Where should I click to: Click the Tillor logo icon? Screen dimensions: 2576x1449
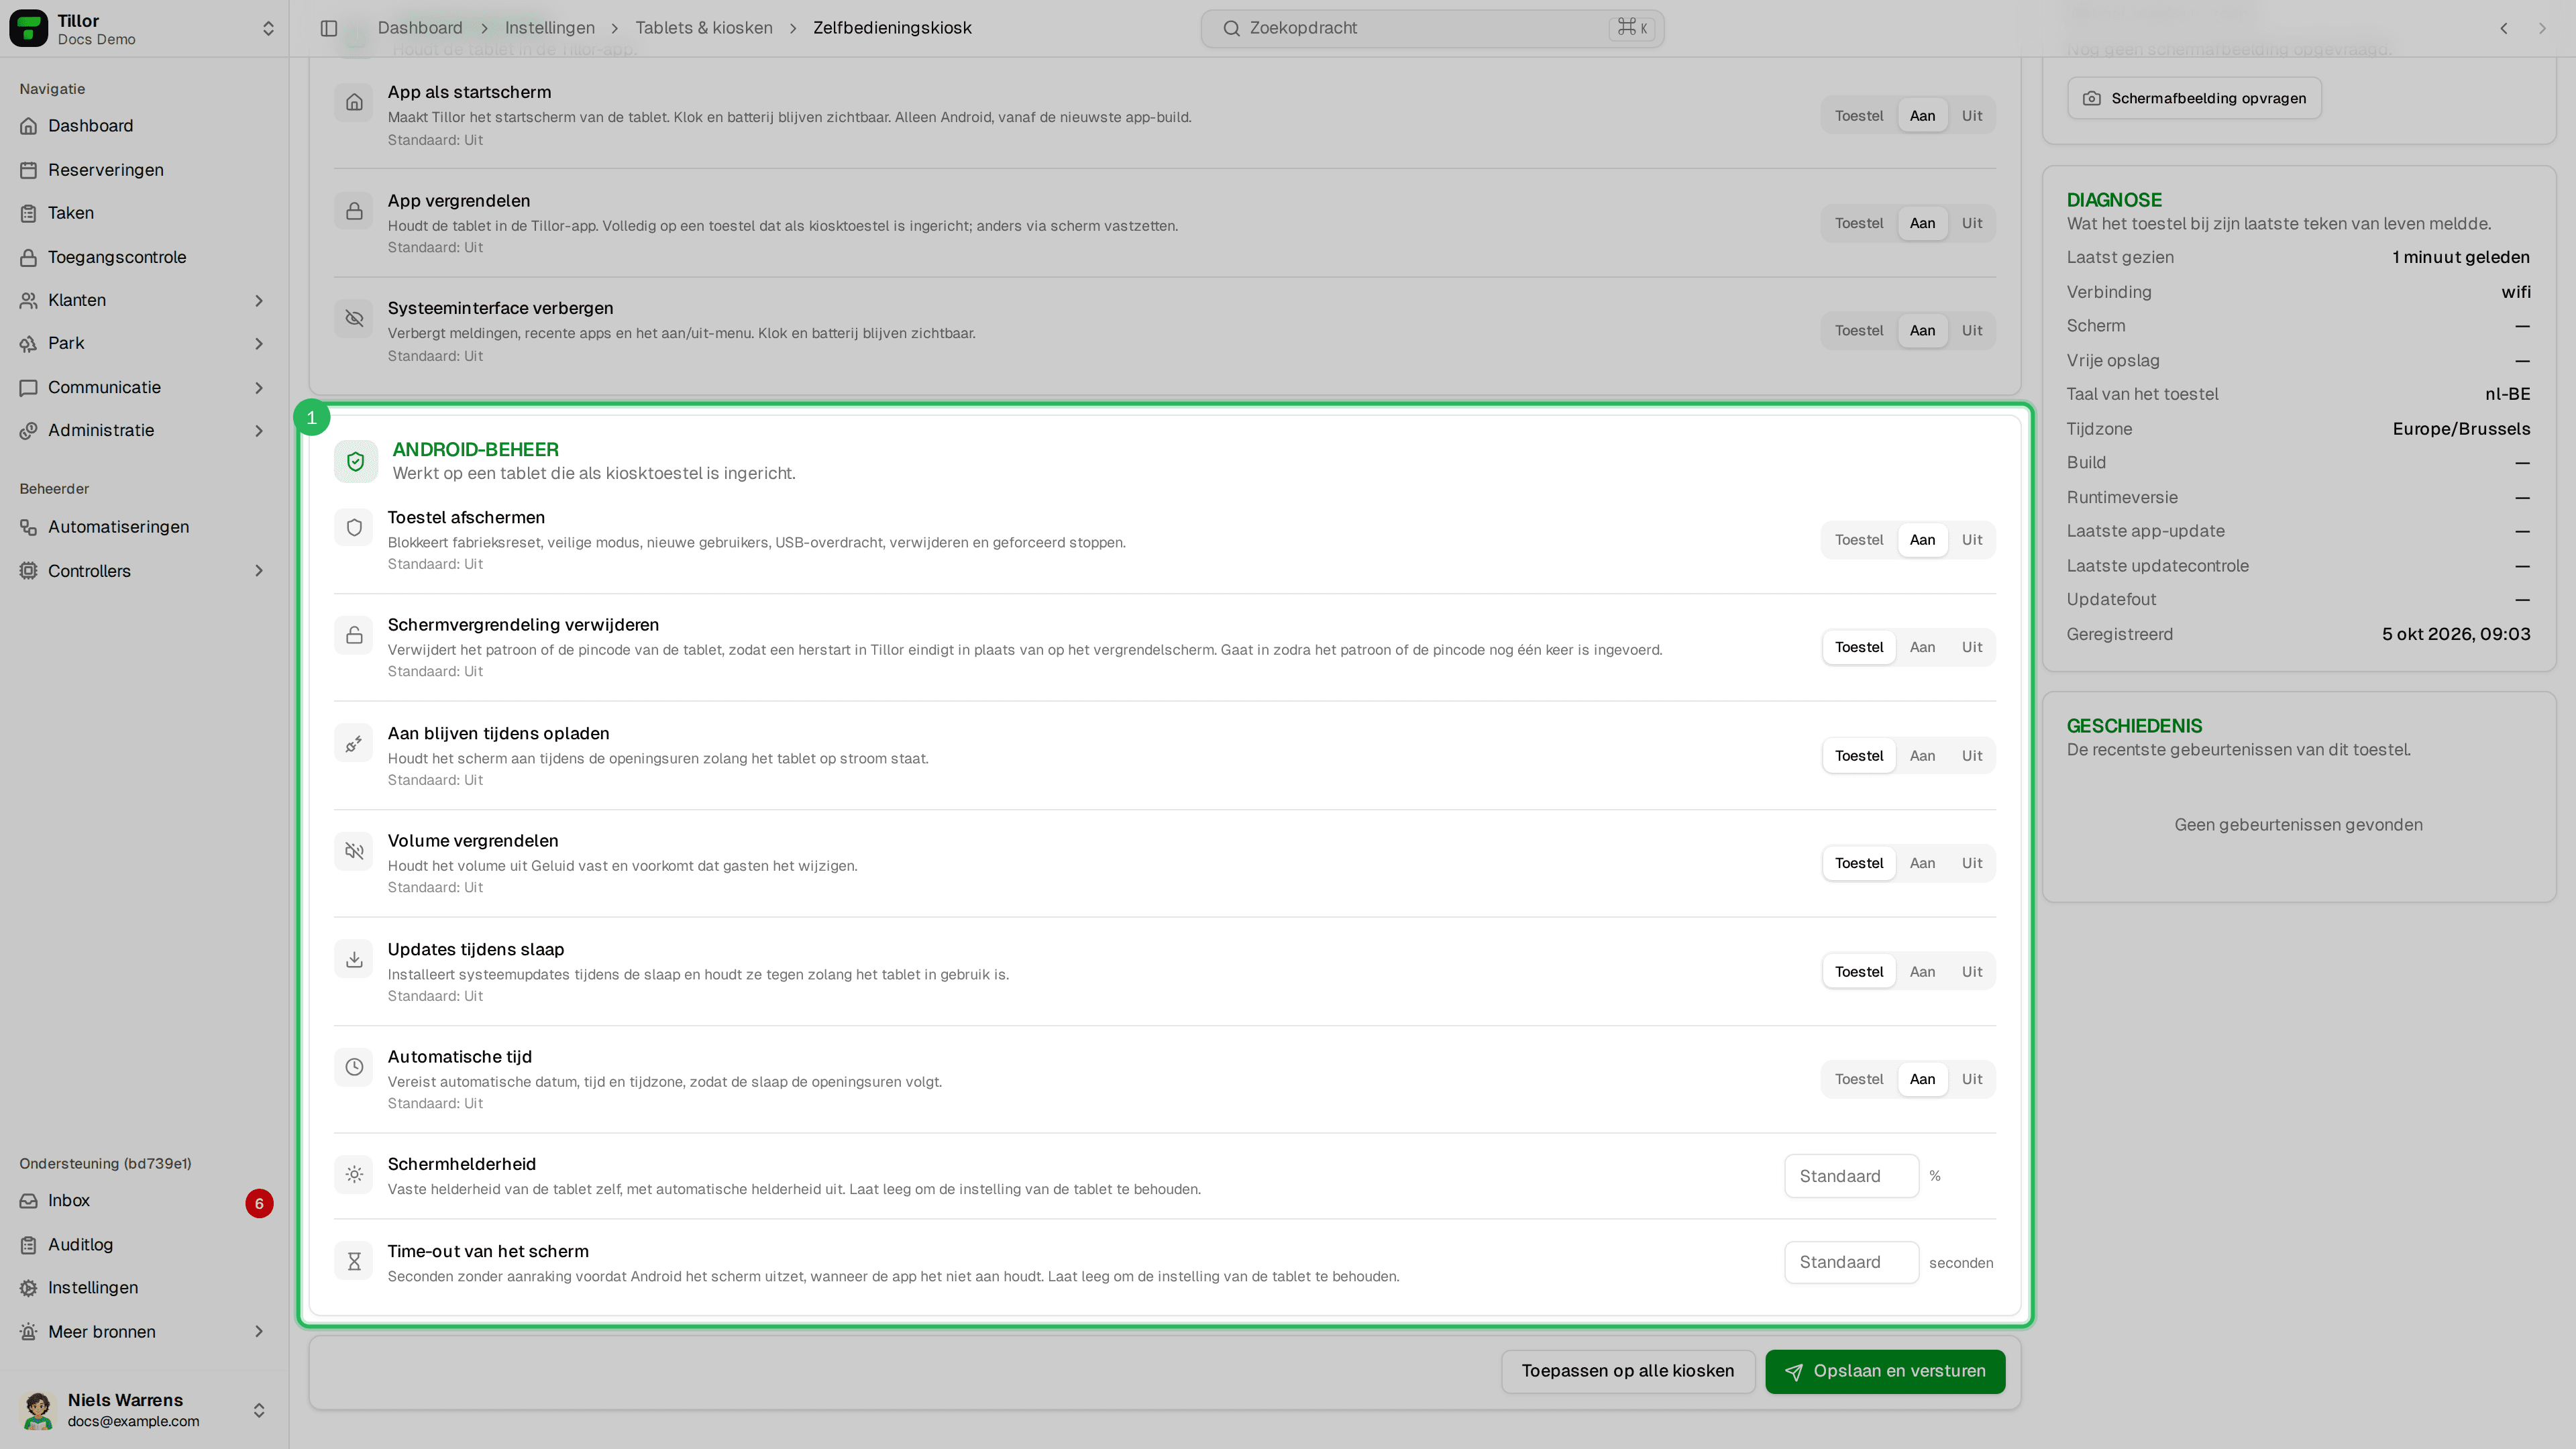click(28, 28)
